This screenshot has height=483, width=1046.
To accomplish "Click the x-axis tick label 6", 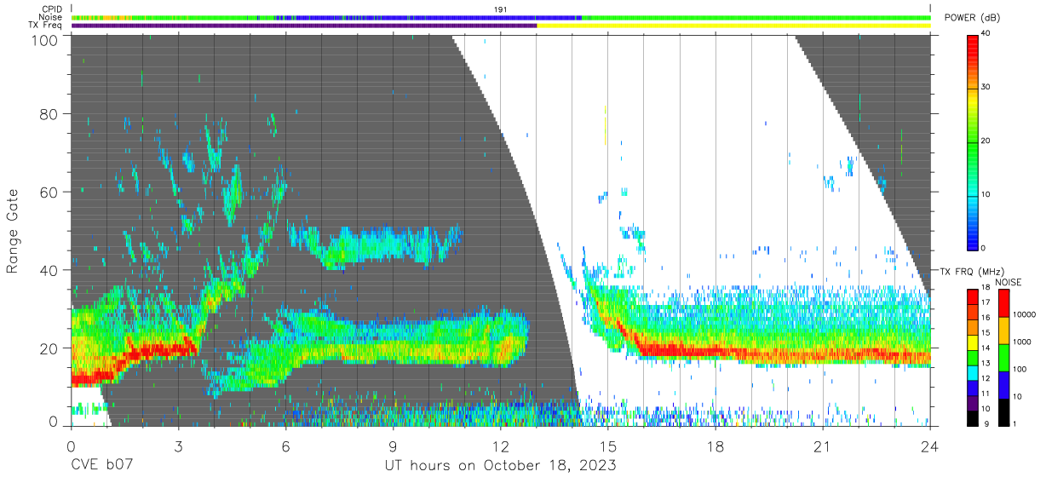I will pos(285,446).
